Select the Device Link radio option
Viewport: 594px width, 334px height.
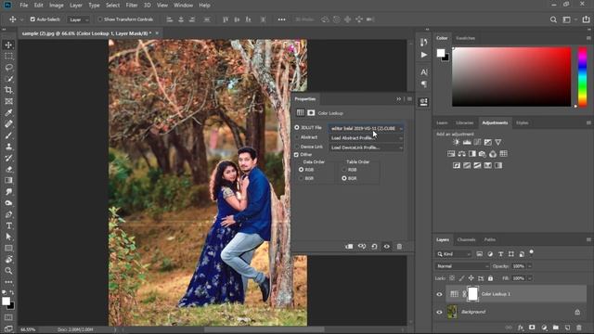[297, 147]
